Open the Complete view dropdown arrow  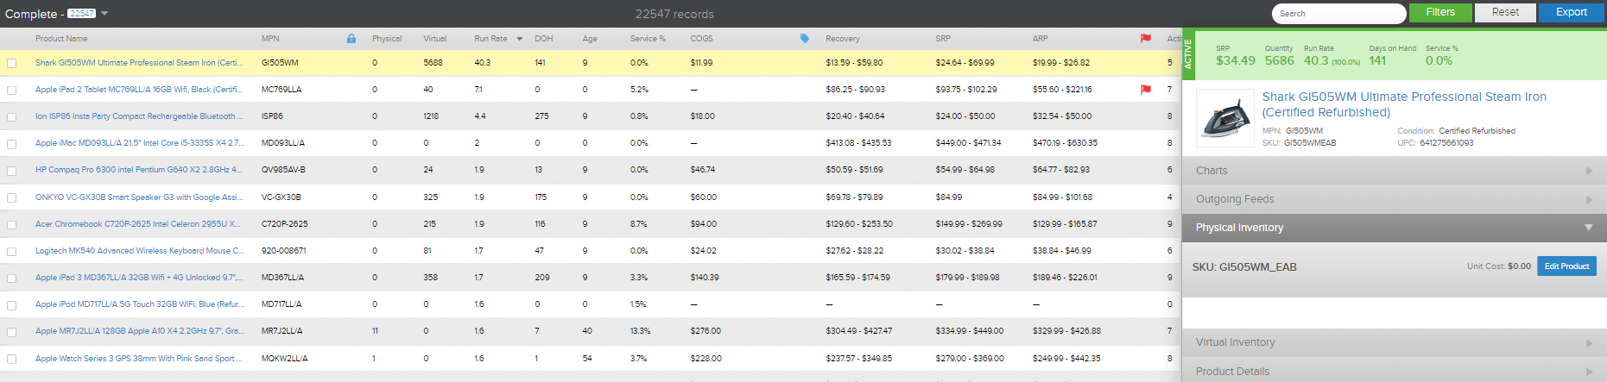point(104,14)
